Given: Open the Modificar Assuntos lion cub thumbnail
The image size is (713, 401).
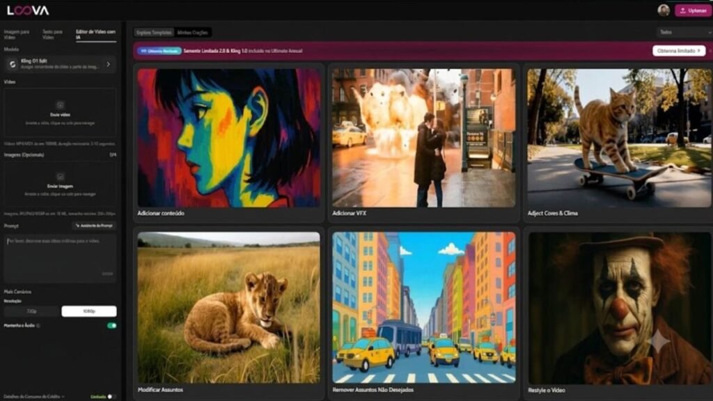Looking at the screenshot, I should tap(228, 308).
